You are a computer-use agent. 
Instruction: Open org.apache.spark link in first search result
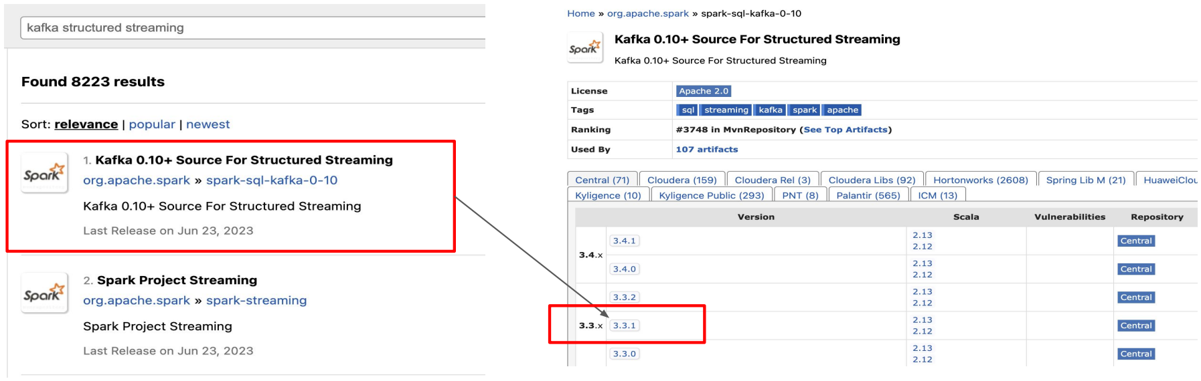tap(137, 180)
